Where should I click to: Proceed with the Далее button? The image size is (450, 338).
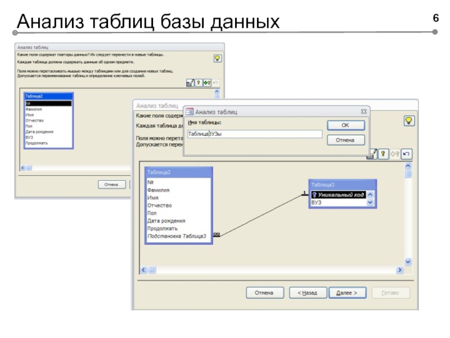pyautogui.click(x=347, y=293)
